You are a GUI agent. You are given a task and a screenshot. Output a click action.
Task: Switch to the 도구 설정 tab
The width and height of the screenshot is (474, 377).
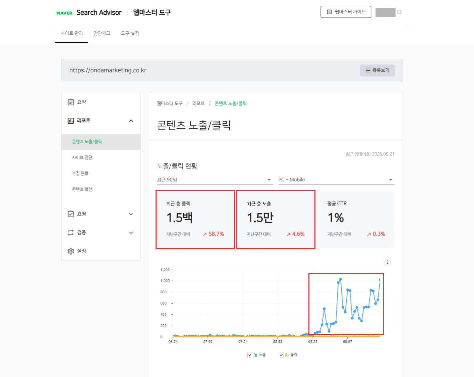point(130,33)
